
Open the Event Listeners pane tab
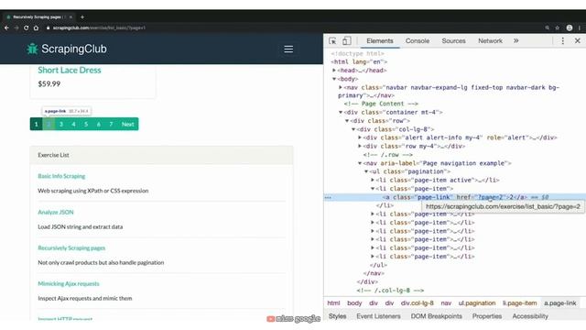click(378, 316)
